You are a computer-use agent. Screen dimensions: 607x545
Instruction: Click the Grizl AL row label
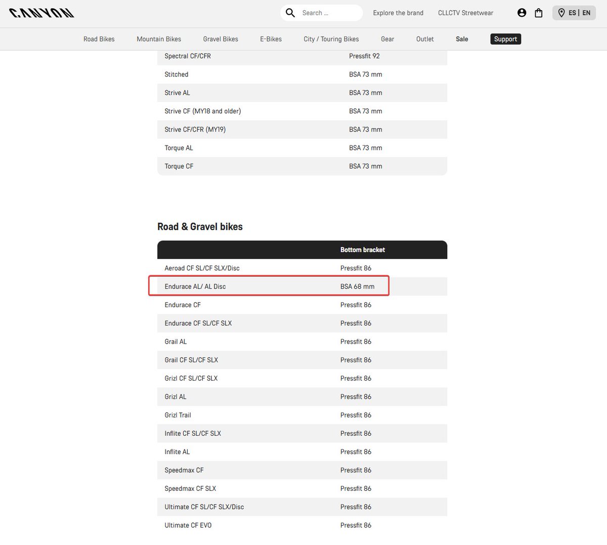[x=176, y=397]
